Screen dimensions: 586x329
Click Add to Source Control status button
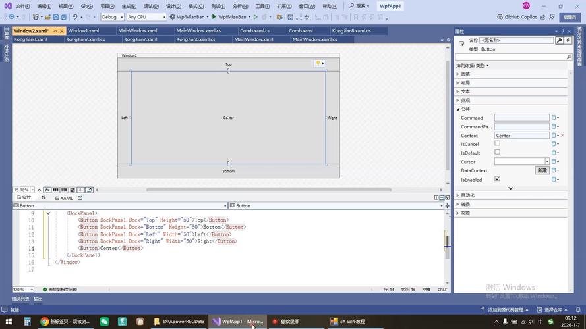click(x=505, y=310)
